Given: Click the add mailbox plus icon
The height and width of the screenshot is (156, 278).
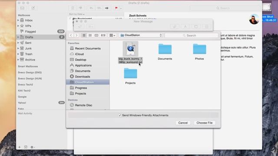Looking at the screenshot, I should [20, 147].
